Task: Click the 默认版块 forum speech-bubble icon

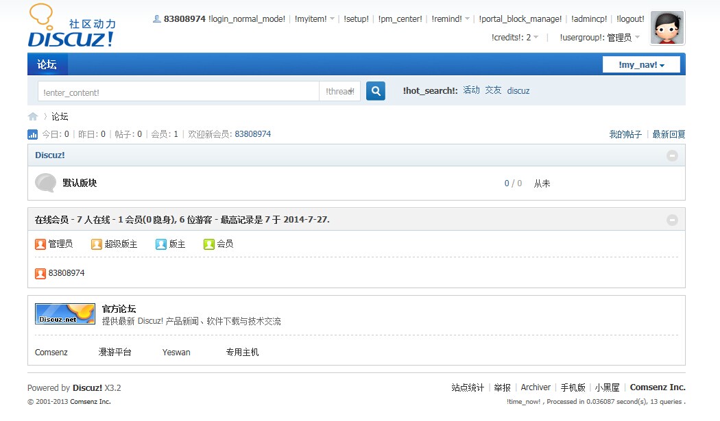Action: (45, 183)
